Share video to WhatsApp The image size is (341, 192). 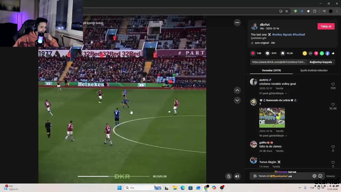[322, 53]
